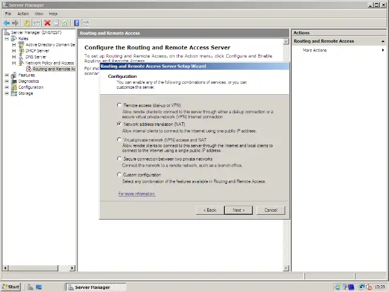Click the Server Manager (DNSTEST) root icon
This screenshot has width=389, height=292.
(7, 32)
